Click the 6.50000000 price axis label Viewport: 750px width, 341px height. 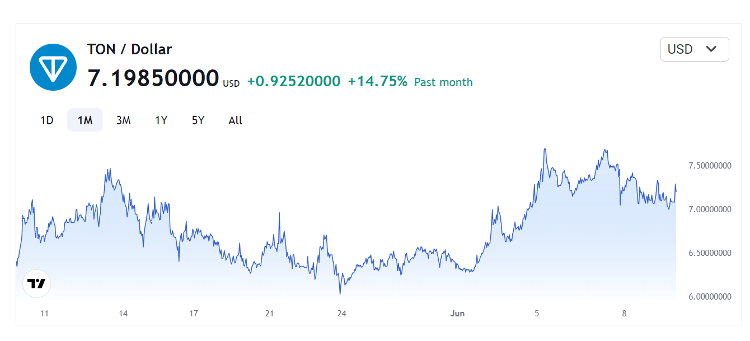(710, 253)
